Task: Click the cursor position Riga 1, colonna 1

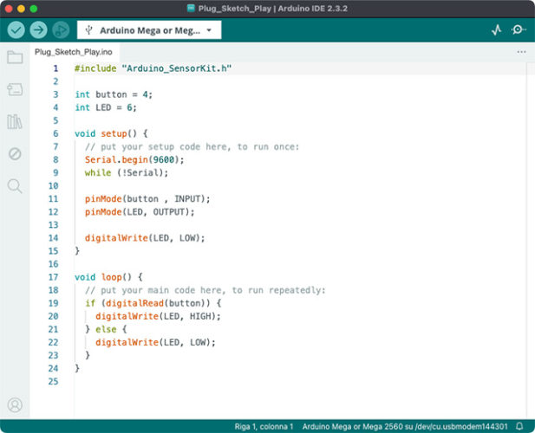Action: [264, 427]
